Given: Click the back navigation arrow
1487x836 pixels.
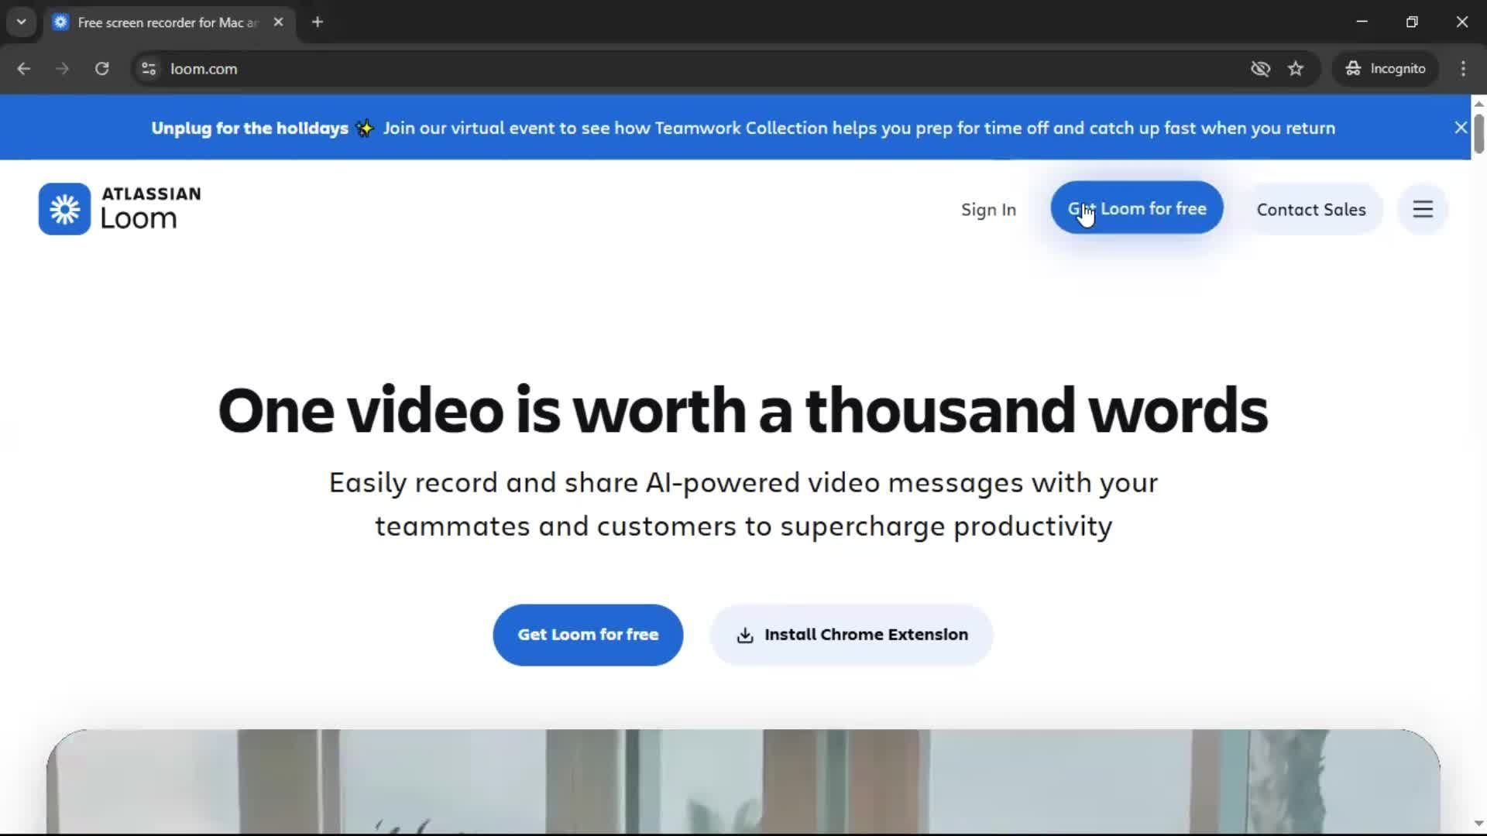Looking at the screenshot, I should pos(24,68).
